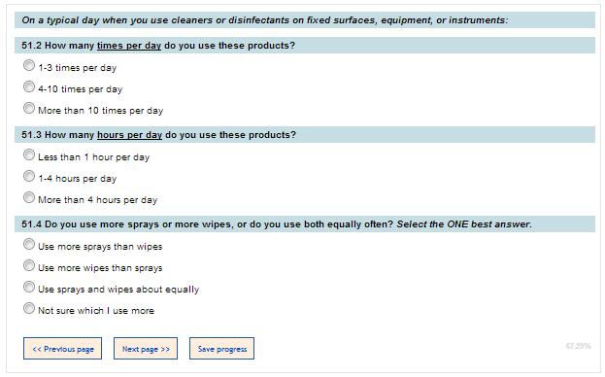Choose Use more wipes than sprays

pyautogui.click(x=29, y=265)
